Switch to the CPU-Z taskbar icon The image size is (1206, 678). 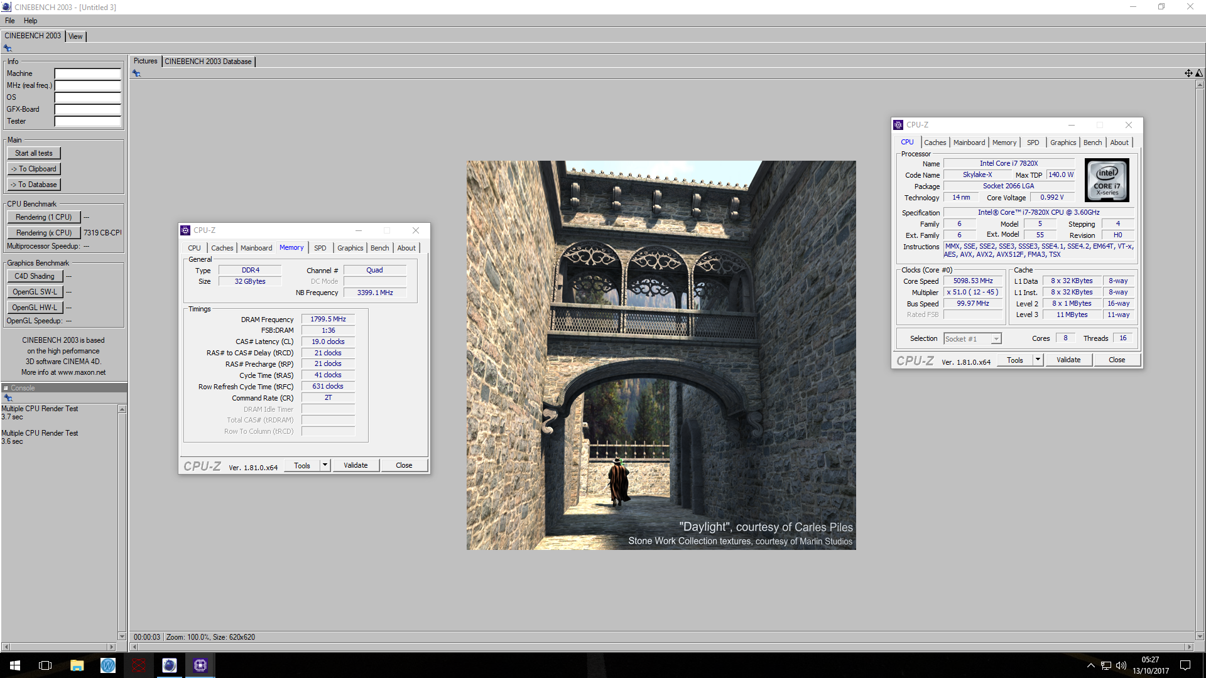point(200,665)
